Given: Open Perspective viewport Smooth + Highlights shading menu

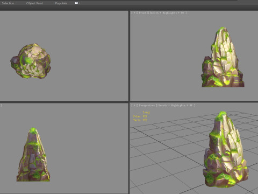Looking at the screenshot, I should [x=175, y=106].
